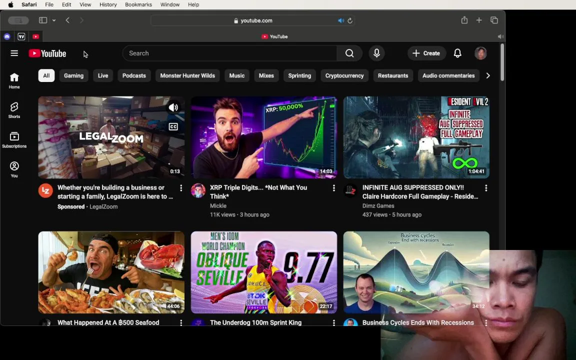Viewport: 576px width, 360px height.
Task: Open more options for XRP video
Action: point(333,187)
